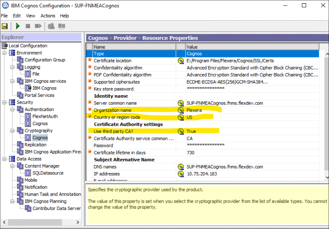Collapse the Logging tree node

12,67
